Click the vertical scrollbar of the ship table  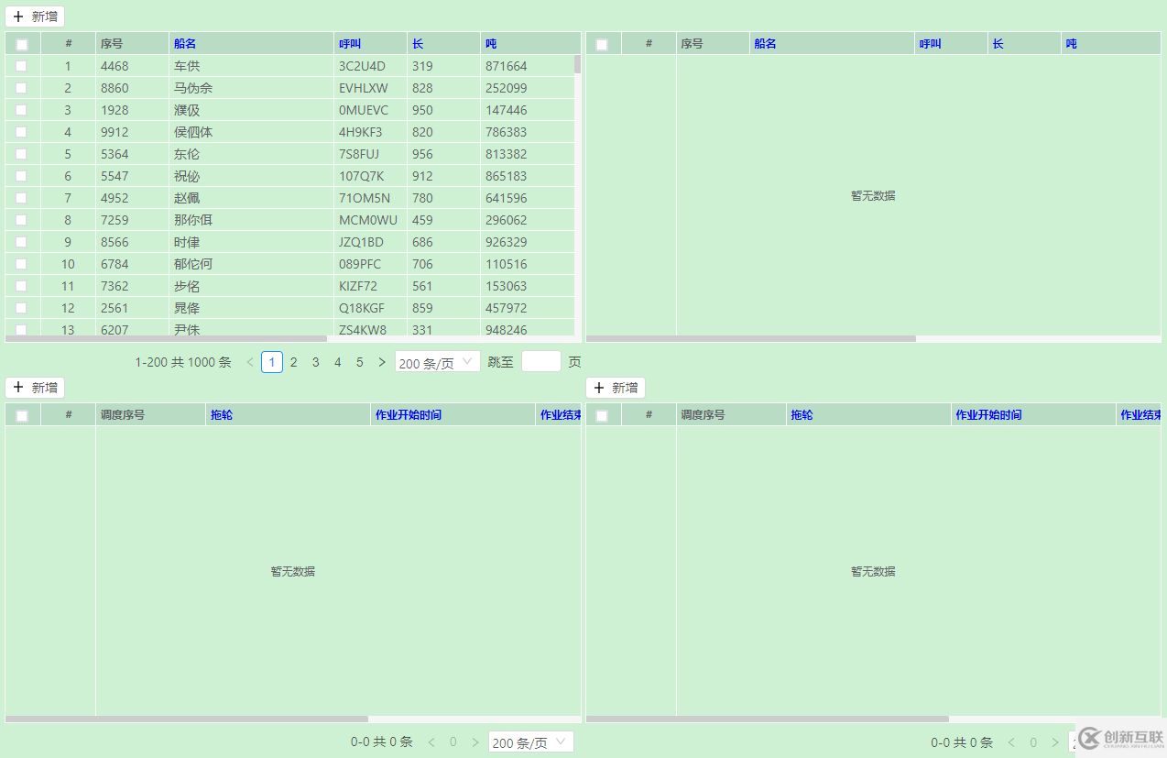[x=577, y=64]
